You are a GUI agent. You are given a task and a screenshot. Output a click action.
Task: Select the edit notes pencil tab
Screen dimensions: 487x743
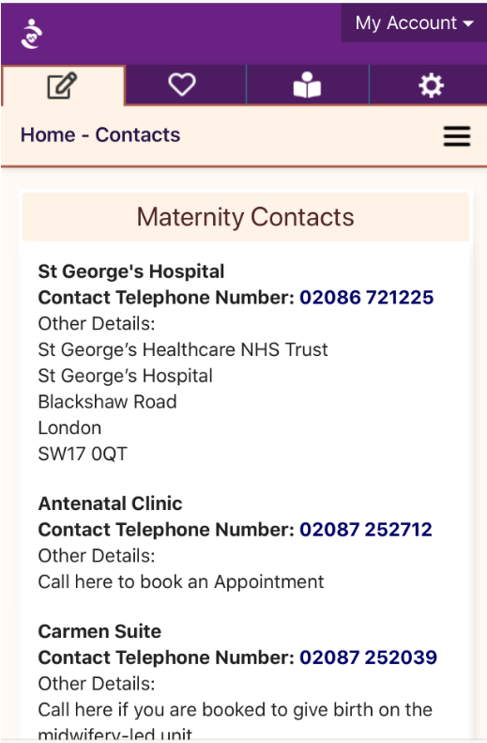[x=63, y=85]
